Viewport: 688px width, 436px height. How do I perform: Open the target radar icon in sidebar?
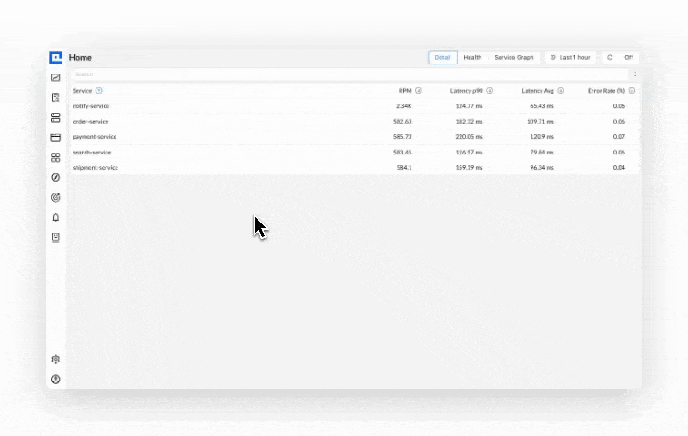(56, 197)
